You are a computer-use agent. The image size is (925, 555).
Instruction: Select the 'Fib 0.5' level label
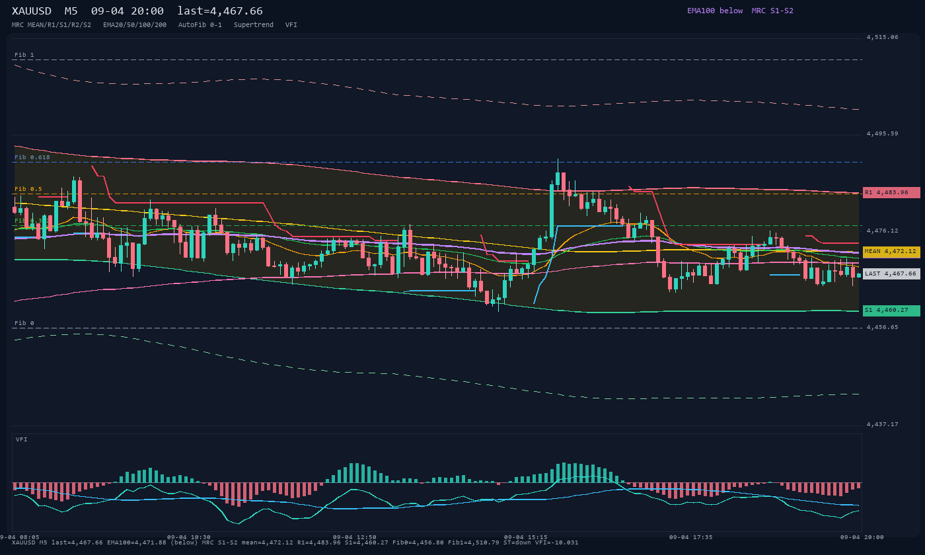pyautogui.click(x=28, y=189)
